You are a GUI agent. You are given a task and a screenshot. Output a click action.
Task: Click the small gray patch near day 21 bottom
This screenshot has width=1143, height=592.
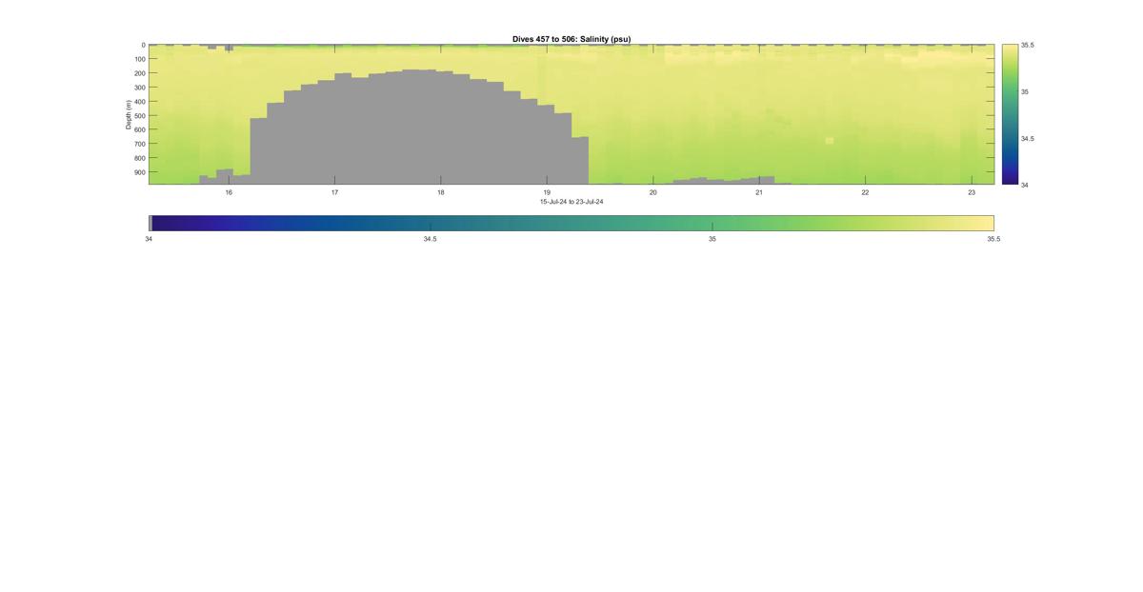coord(724,180)
